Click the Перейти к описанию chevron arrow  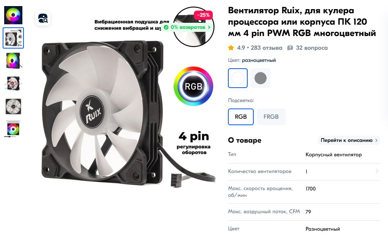coord(376,140)
